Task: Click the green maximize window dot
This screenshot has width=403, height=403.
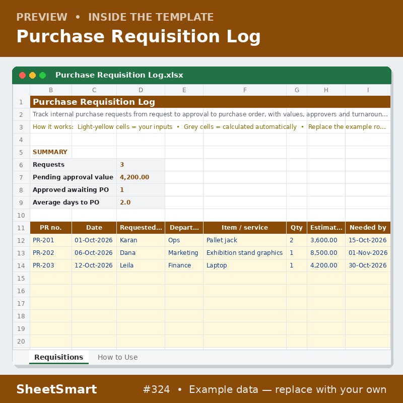Action: click(x=43, y=75)
